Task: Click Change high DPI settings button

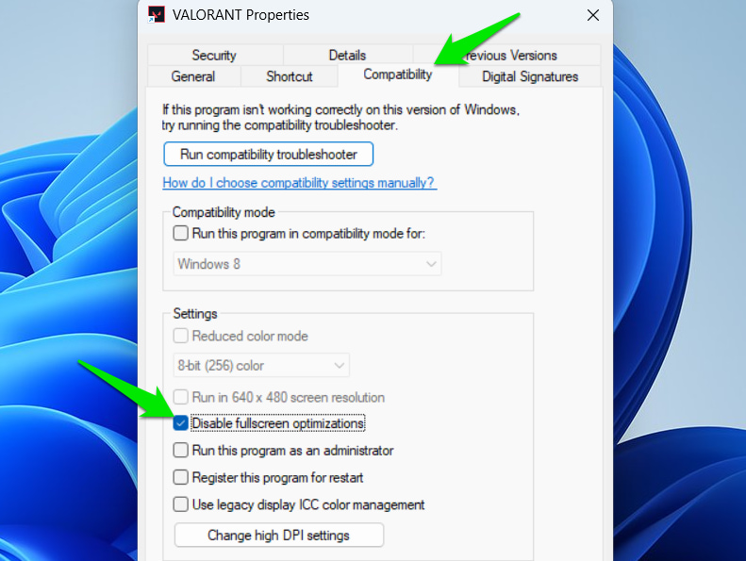Action: 279,536
